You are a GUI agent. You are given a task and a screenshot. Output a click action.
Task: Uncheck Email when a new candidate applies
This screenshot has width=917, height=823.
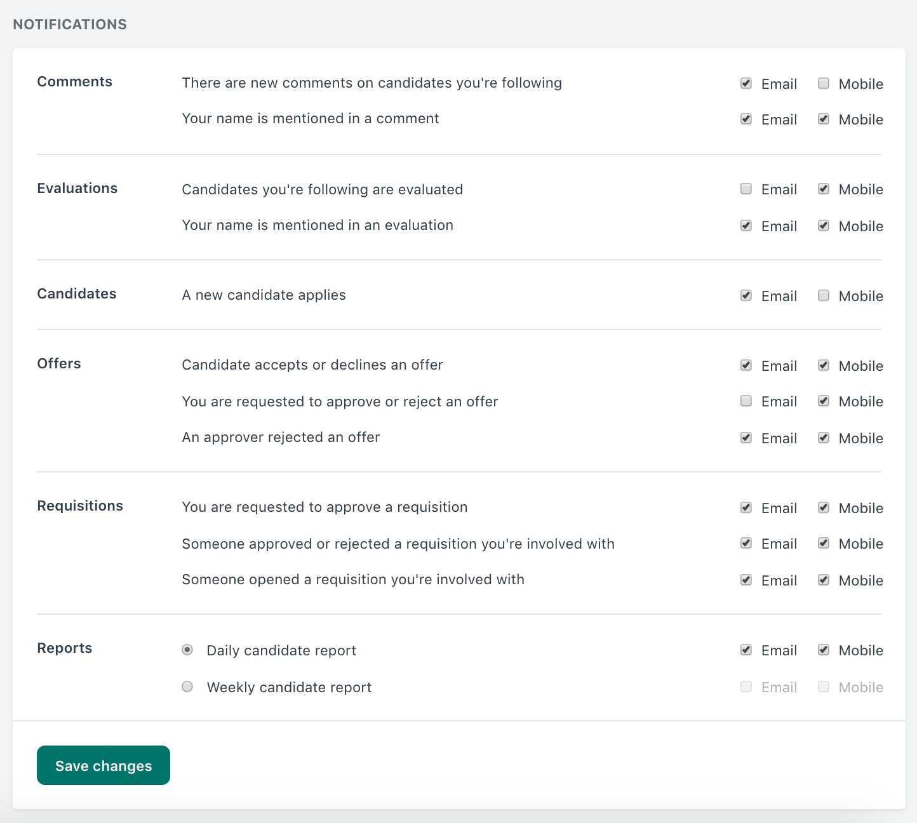[746, 295]
